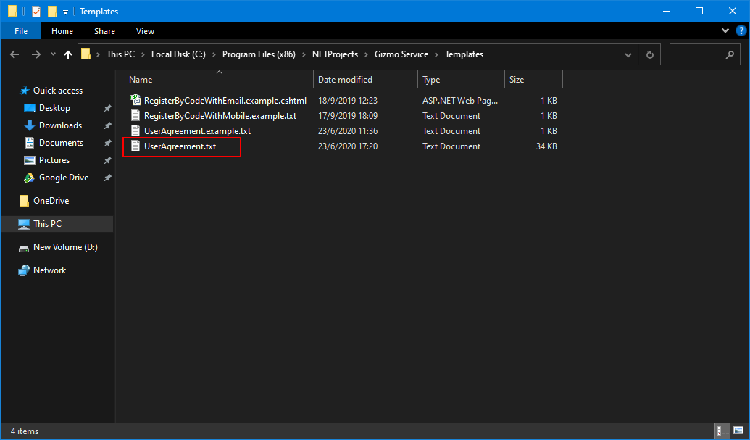Click the Quick access star icon
This screenshot has height=440, width=750.
click(x=25, y=91)
